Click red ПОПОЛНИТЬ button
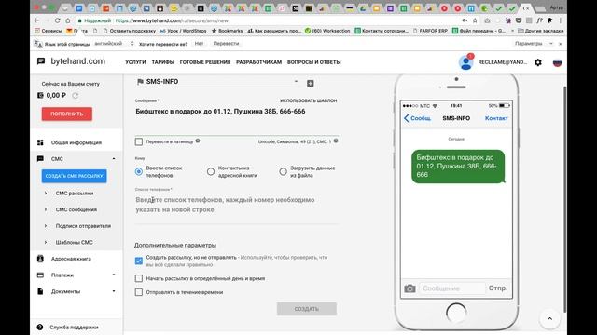 tap(67, 114)
